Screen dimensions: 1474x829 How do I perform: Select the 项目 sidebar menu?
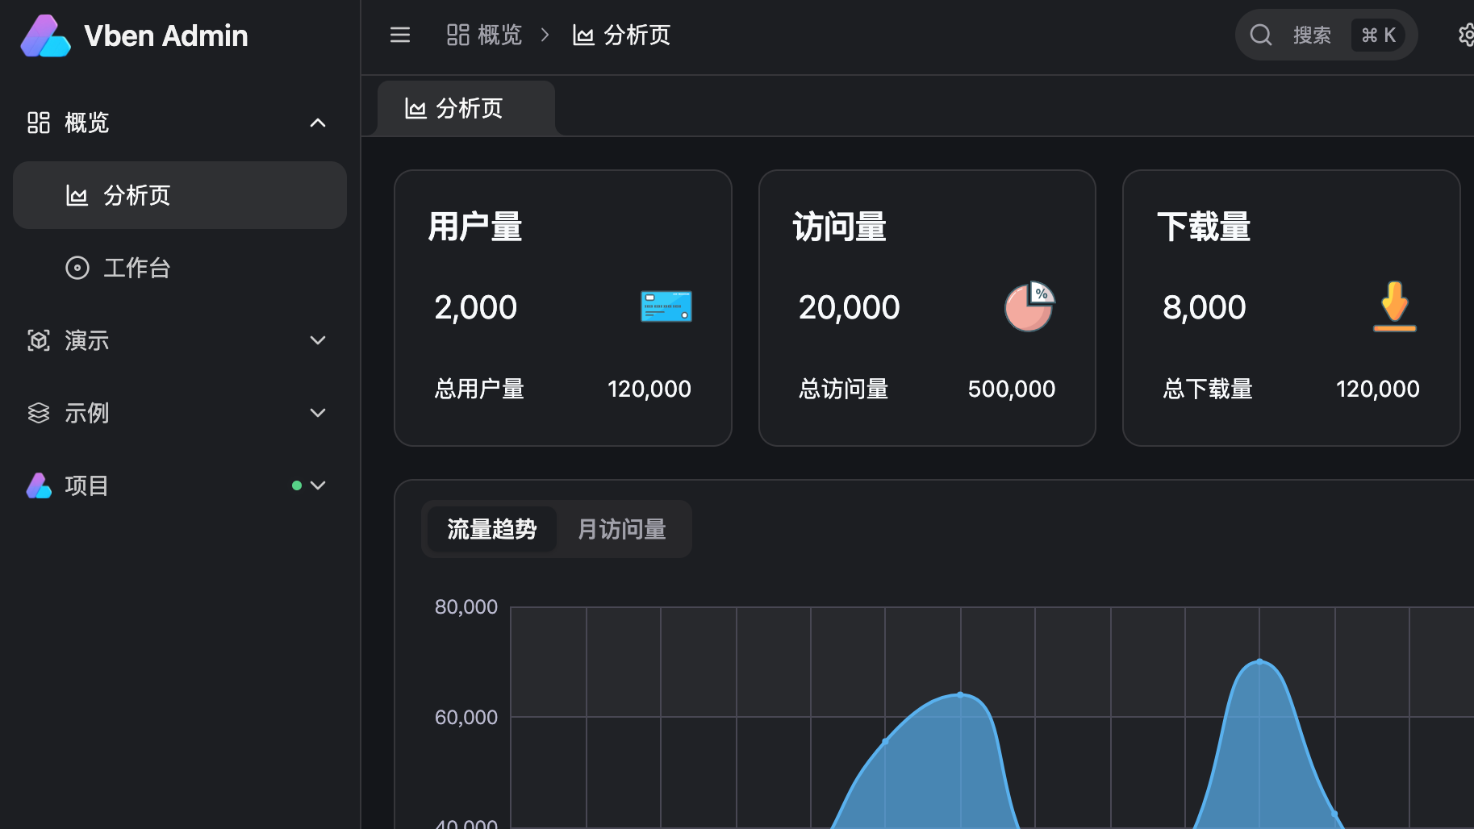[180, 485]
